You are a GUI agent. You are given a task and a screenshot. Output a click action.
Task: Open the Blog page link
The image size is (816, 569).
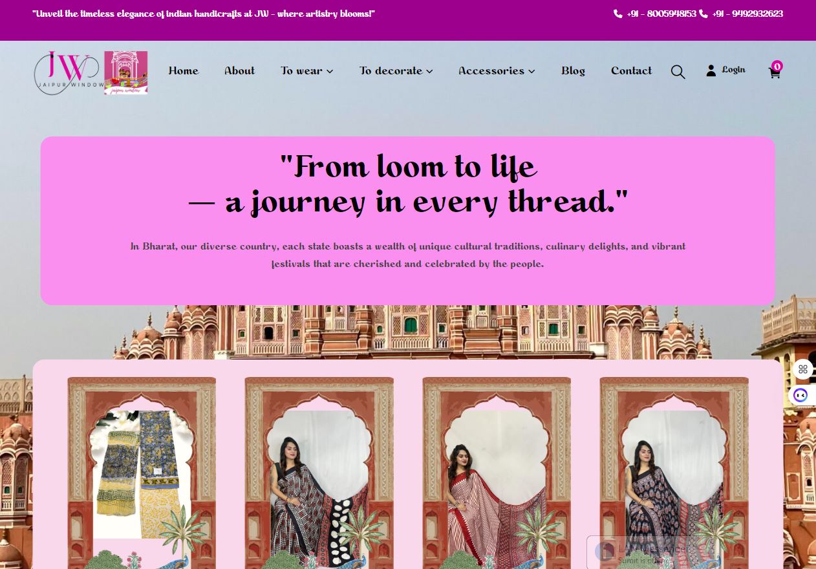coord(573,71)
